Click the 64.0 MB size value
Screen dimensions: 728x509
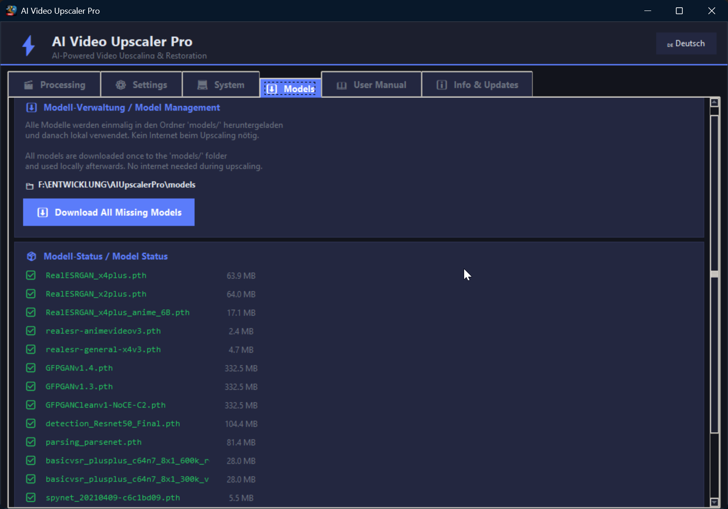pyautogui.click(x=241, y=294)
